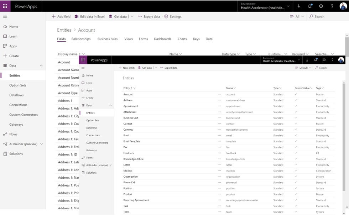Open more options for Mailbox entity row
This screenshot has width=349, height=215.
(219, 171)
